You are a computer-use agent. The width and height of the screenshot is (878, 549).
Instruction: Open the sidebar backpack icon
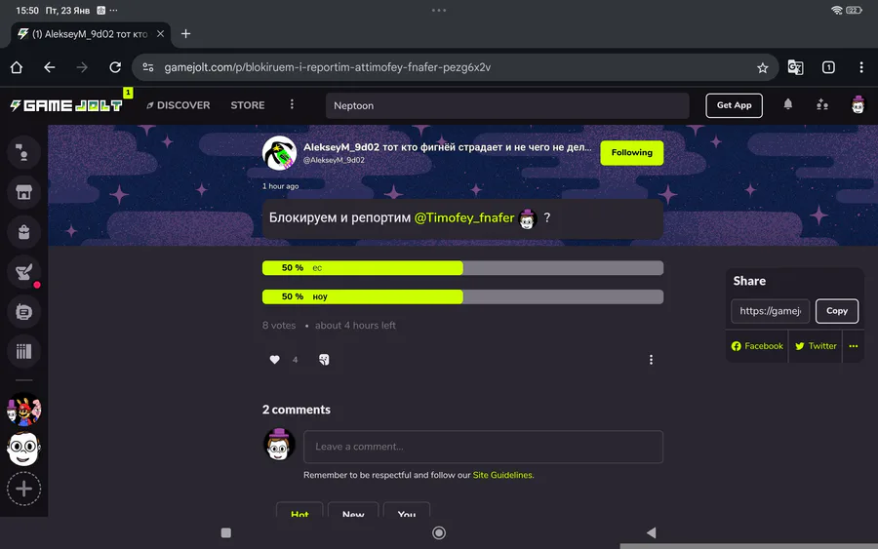tap(23, 232)
